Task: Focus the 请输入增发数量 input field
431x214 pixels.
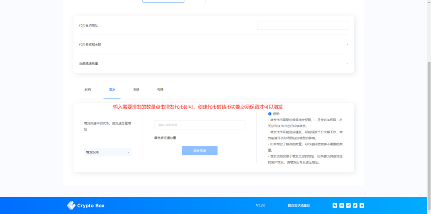Action: (200, 125)
